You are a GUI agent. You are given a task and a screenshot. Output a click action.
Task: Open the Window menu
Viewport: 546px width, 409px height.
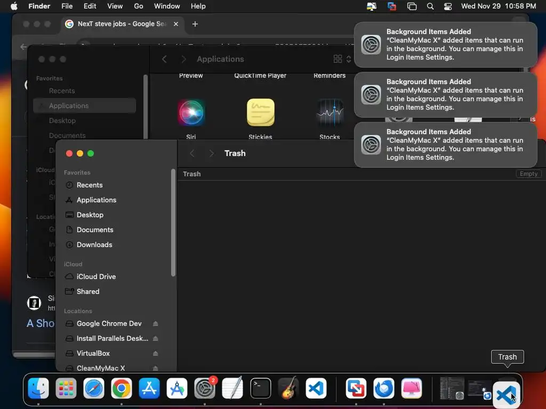pos(167,6)
